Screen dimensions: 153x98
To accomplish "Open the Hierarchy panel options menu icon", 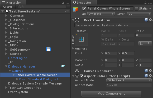I will (67, 3).
